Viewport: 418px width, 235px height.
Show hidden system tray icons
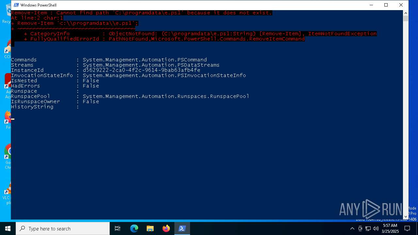[x=352, y=228]
